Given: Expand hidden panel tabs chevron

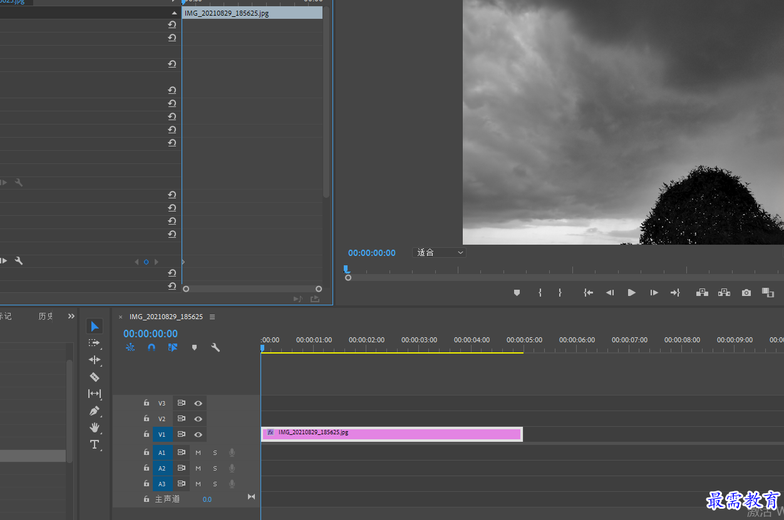Looking at the screenshot, I should [x=71, y=317].
